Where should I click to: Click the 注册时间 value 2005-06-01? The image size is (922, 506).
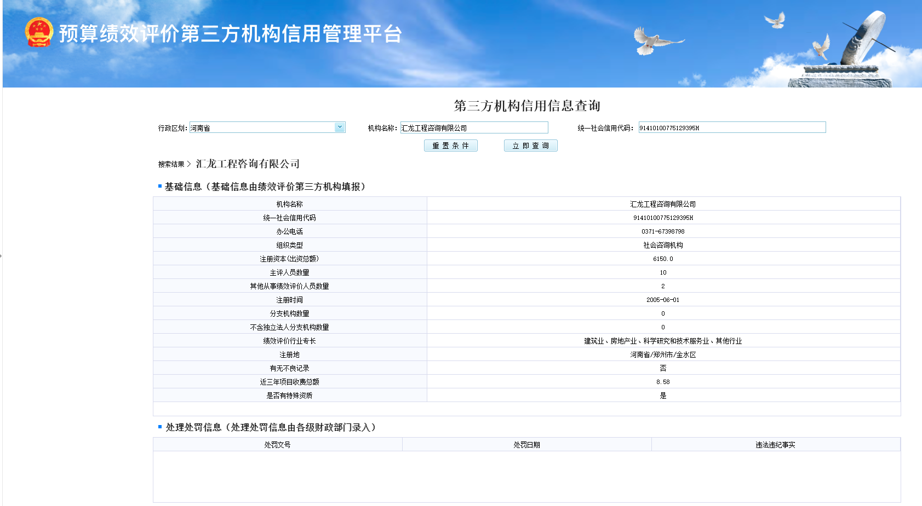click(x=663, y=300)
